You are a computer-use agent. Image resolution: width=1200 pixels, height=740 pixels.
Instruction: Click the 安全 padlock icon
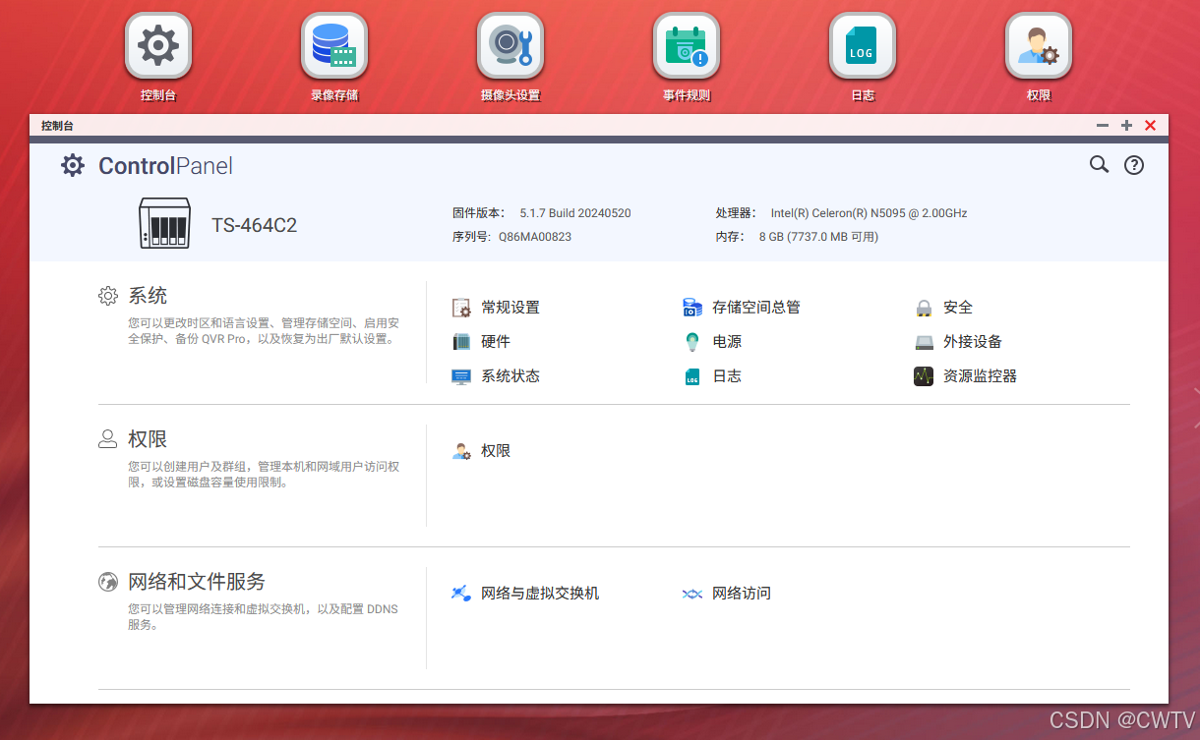[x=924, y=308]
